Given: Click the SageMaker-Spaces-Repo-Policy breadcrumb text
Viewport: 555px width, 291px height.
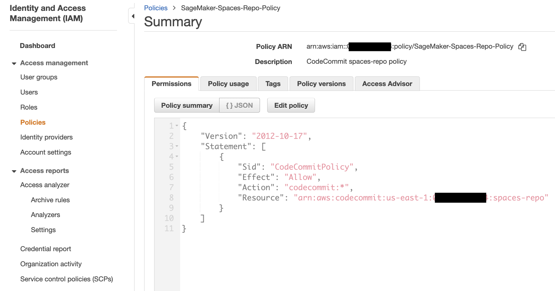Looking at the screenshot, I should click(231, 8).
